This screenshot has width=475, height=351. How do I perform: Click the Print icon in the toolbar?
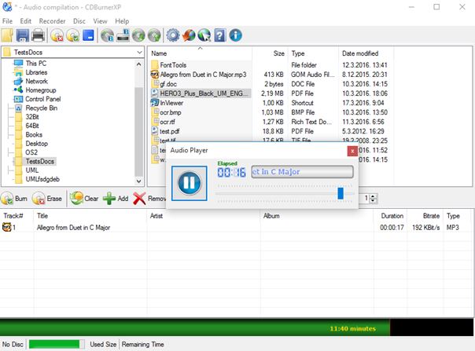pos(38,35)
